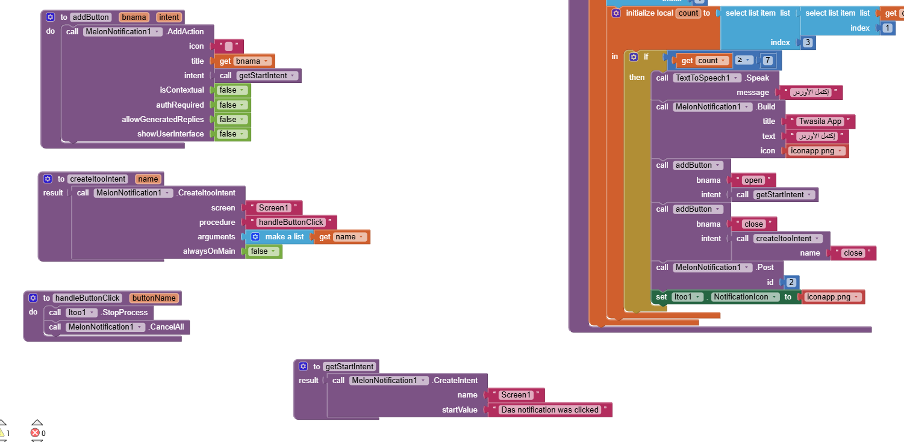Open iconapp.png dropdown in Build icon socket
904x442 pixels.
pyautogui.click(x=817, y=151)
